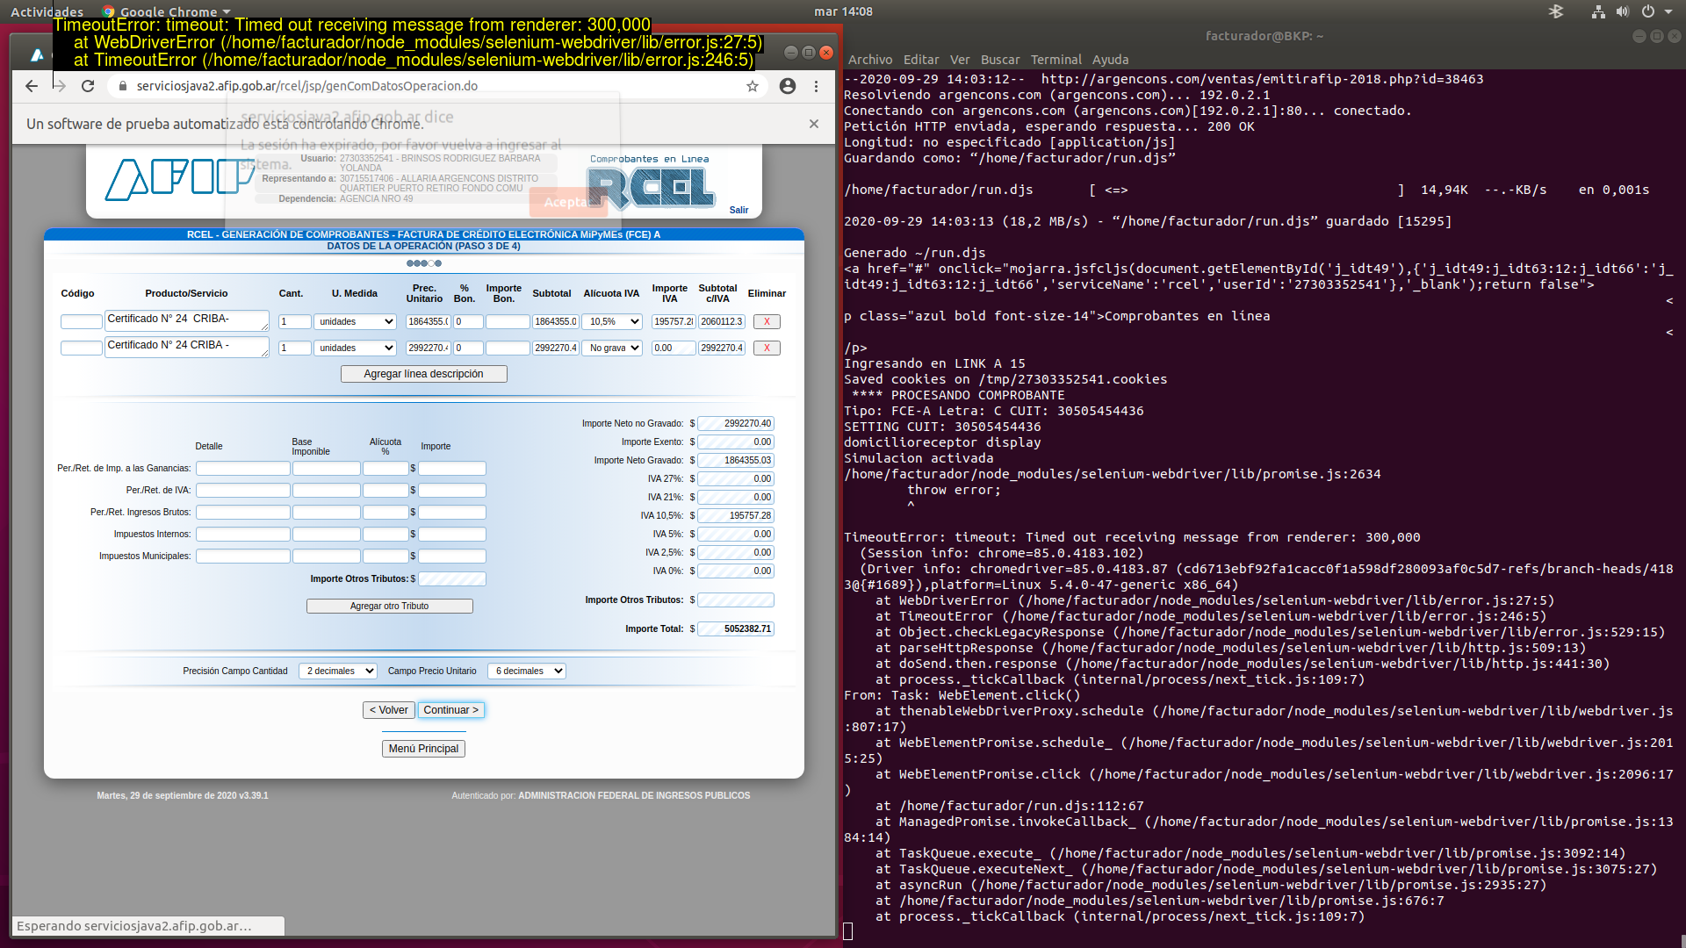Viewport: 1686px width, 948px height.
Task: Click unit price field 1864355 first row
Action: [428, 321]
